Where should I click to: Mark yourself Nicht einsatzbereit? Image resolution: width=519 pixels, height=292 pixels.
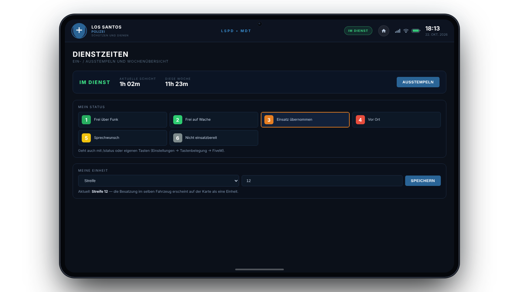[x=214, y=138]
